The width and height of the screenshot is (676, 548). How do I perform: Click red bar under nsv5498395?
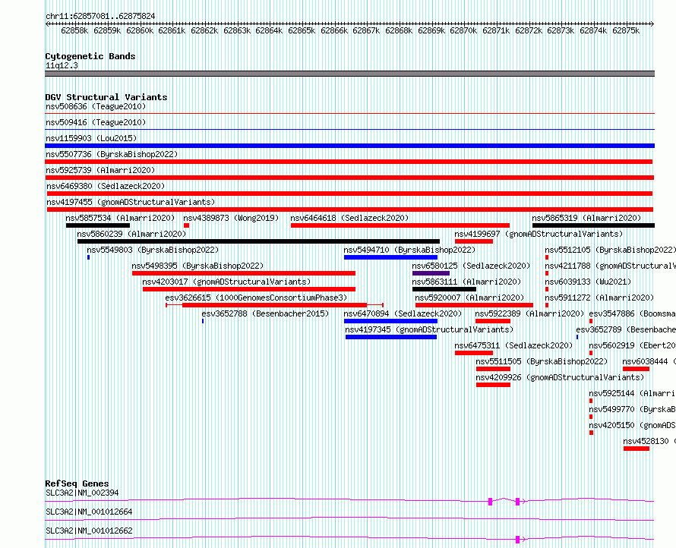[x=244, y=273]
